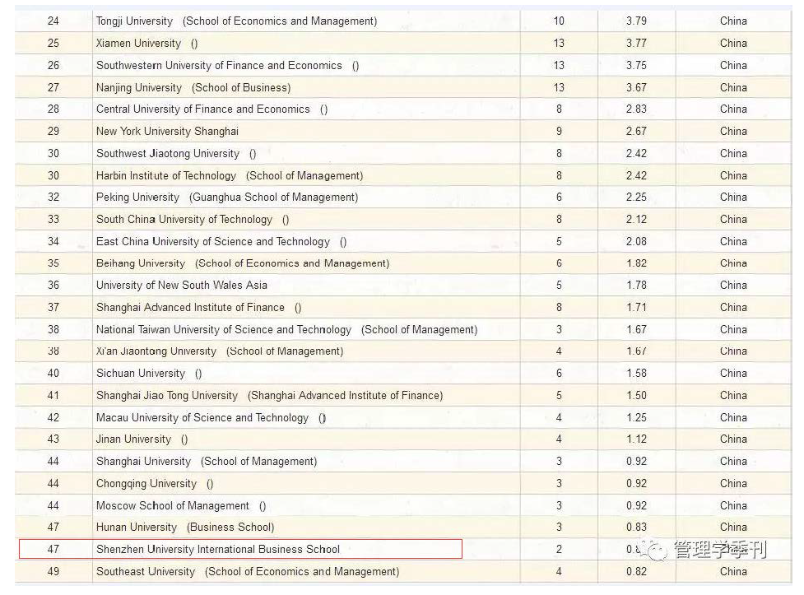
Task: Select the New York University Shanghai entry
Action: (167, 131)
